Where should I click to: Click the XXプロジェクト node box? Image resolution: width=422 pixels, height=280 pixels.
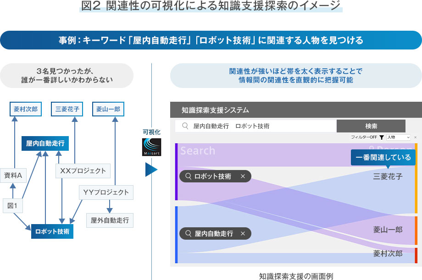click(x=83, y=171)
